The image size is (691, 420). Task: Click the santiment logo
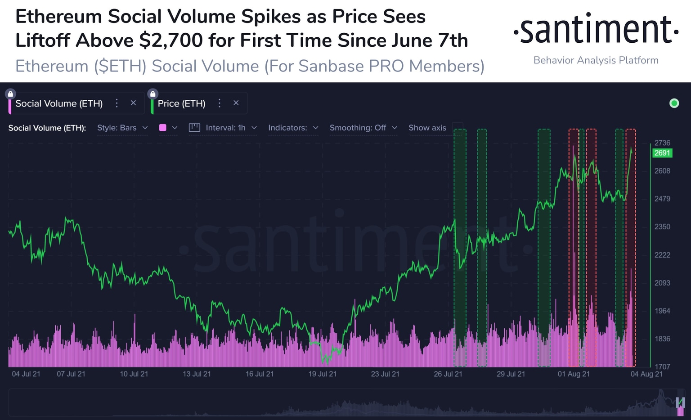point(596,29)
